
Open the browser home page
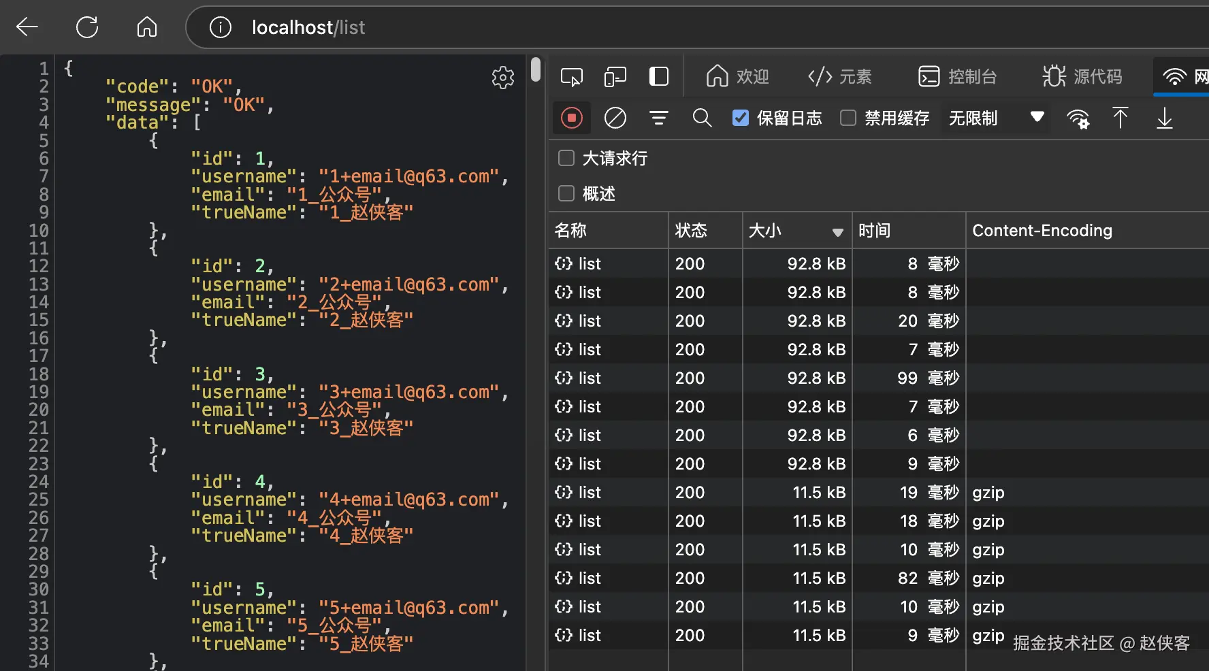coord(147,27)
